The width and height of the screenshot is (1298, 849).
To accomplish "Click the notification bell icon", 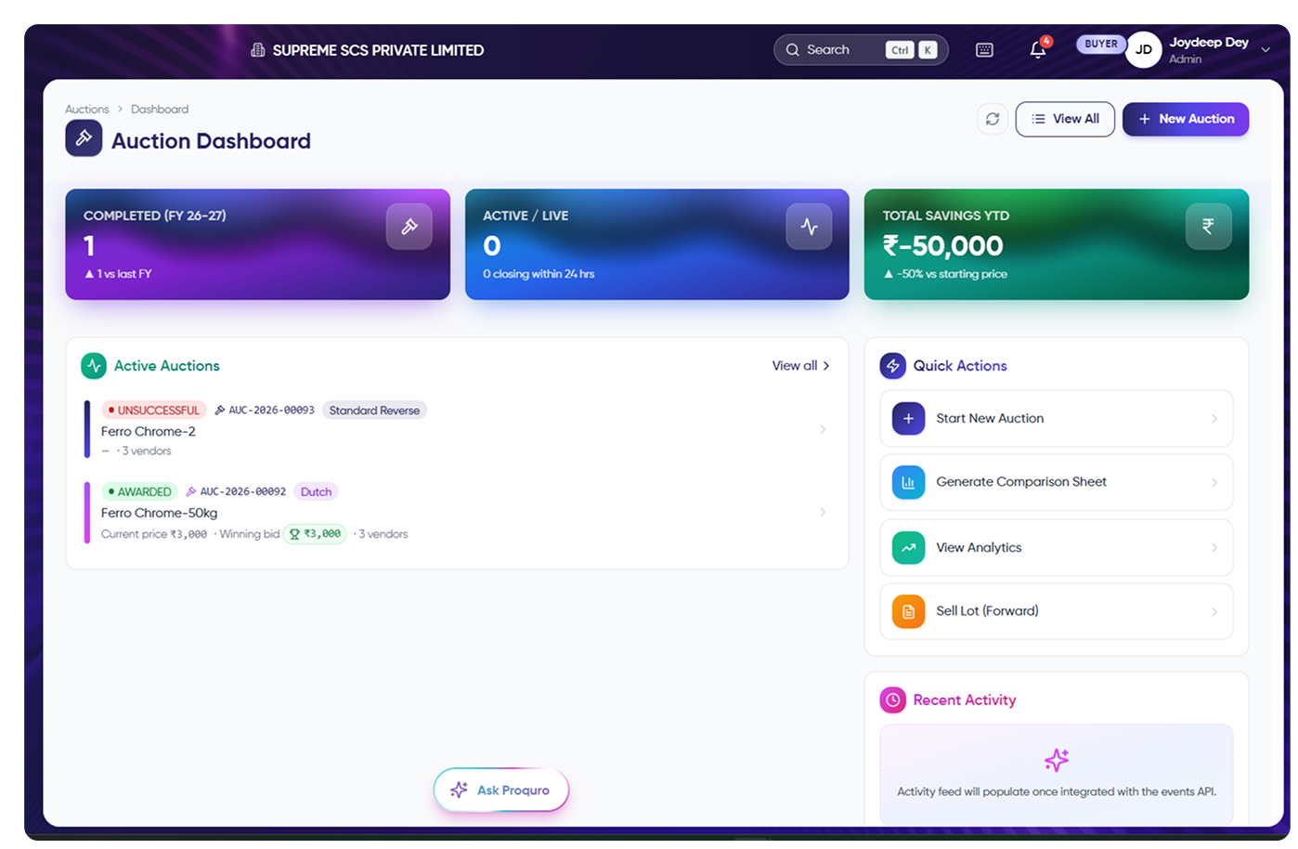I will point(1038,50).
